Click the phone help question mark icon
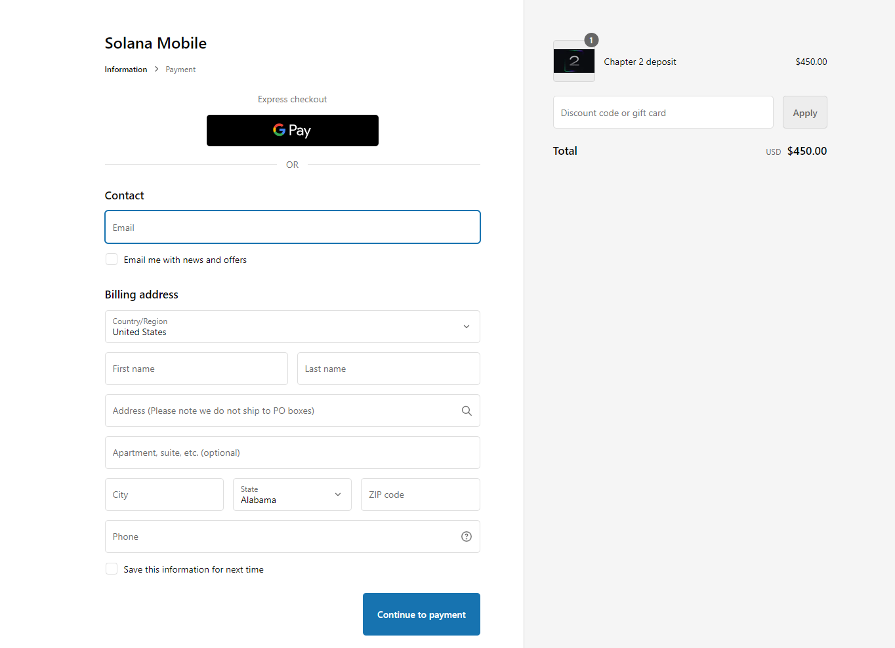 [467, 537]
